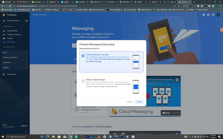
Task: Click the Firestore Database icon
Action: point(4,34)
